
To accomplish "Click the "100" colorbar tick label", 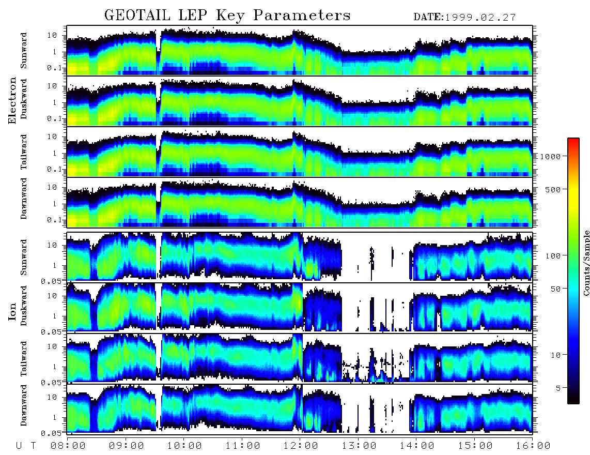I will coord(553,256).
